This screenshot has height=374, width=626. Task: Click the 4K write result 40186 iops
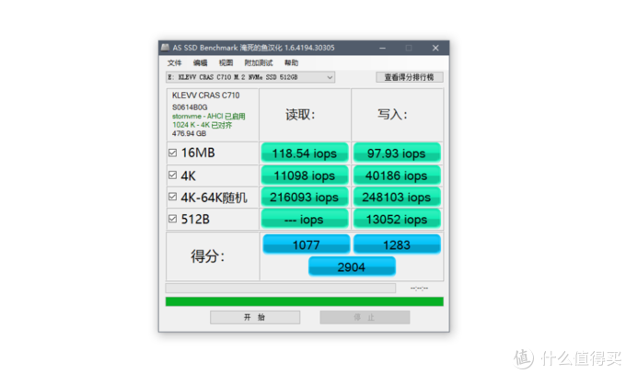tap(397, 176)
